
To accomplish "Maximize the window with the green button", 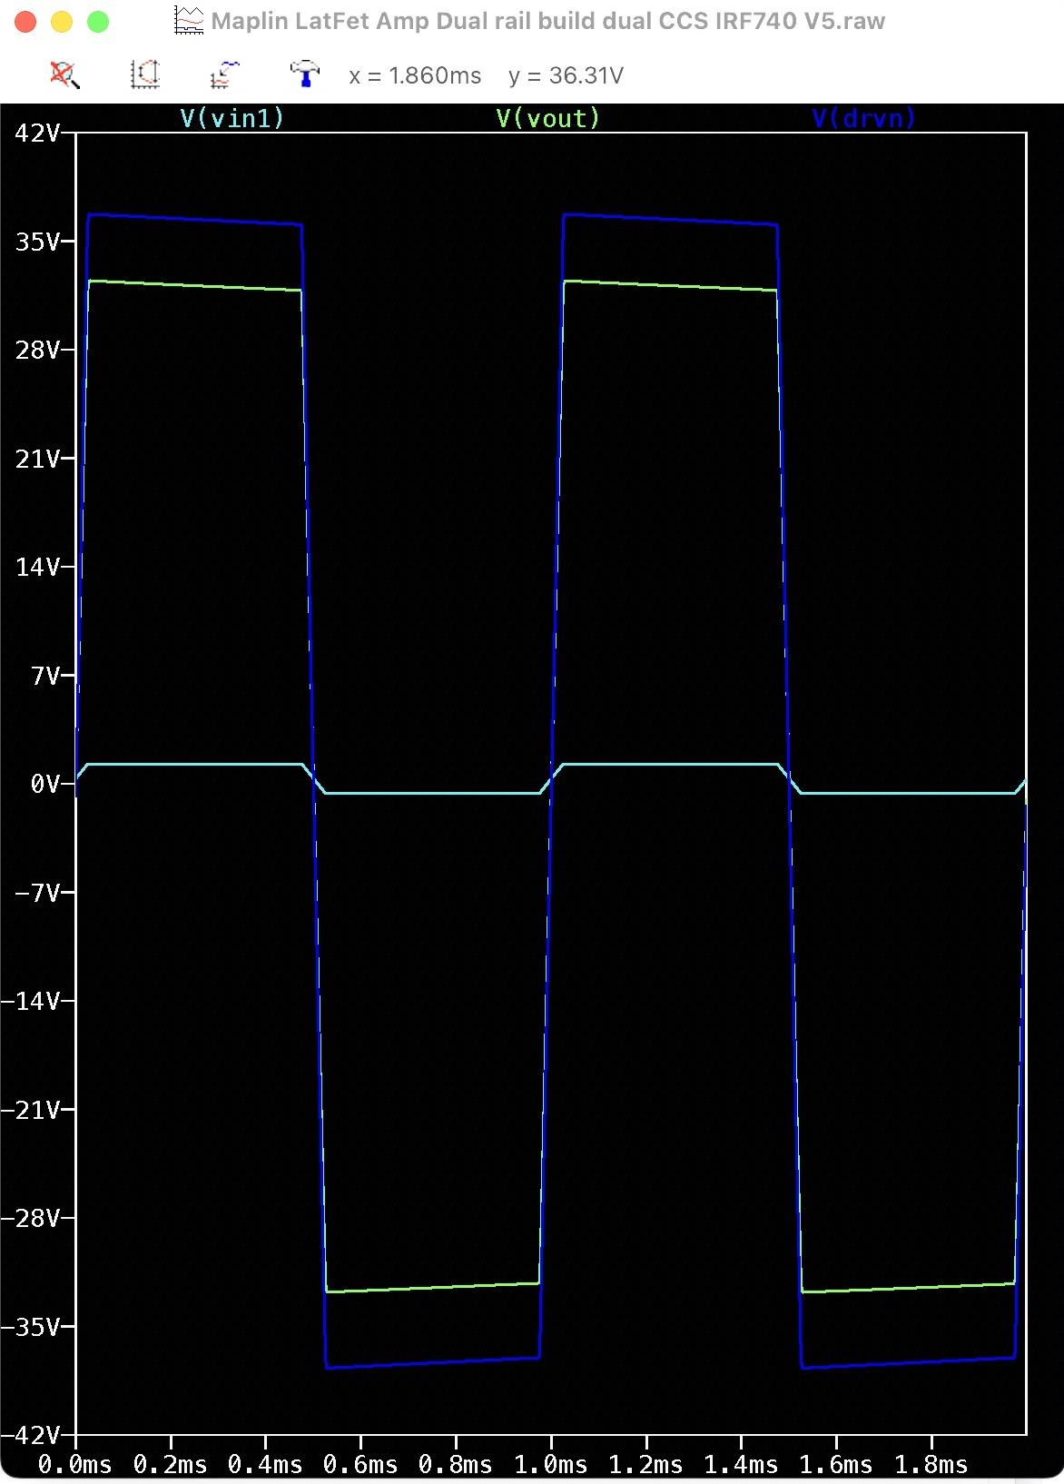I will tap(98, 22).
